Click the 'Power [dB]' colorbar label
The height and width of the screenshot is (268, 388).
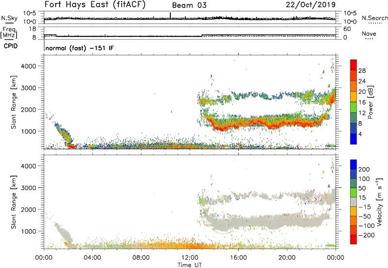point(370,102)
